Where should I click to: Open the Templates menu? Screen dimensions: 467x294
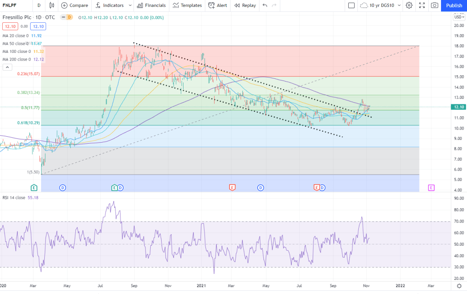tap(187, 5)
